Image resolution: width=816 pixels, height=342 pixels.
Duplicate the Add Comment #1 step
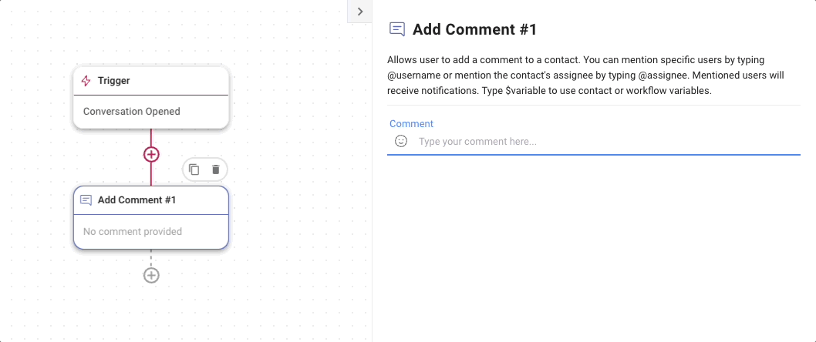coord(194,169)
